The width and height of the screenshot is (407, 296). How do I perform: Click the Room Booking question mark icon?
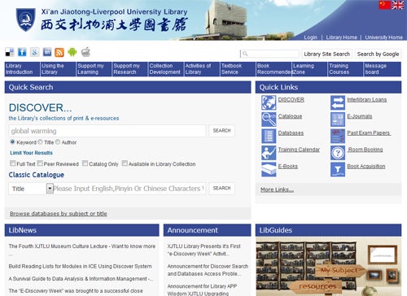[338, 153]
